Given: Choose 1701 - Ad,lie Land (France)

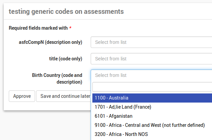Looking at the screenshot, I should pyautogui.click(x=123, y=107).
